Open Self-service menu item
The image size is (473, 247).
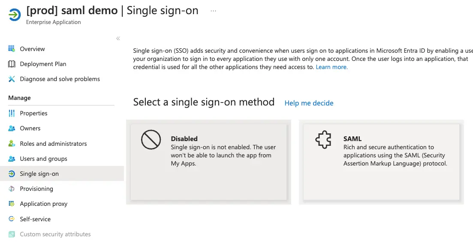tap(35, 219)
